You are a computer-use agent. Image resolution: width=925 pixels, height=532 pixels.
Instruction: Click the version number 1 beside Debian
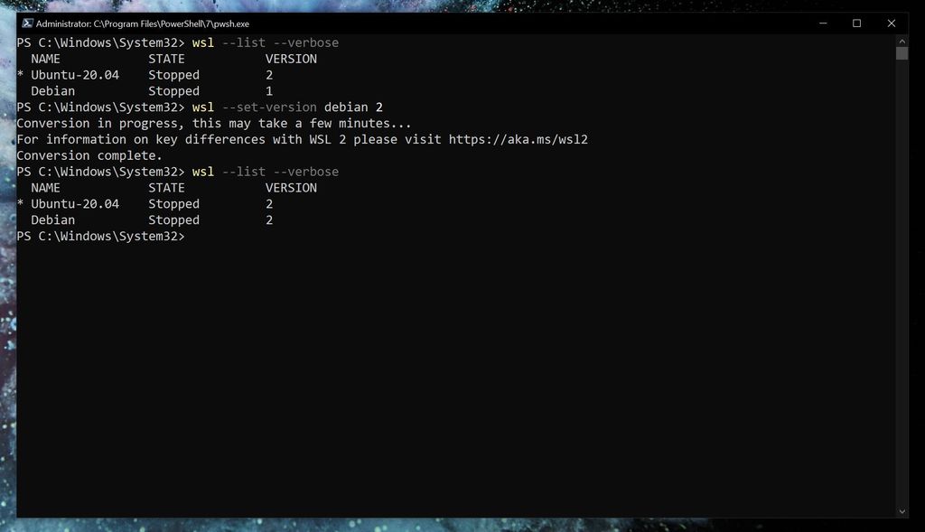click(267, 90)
